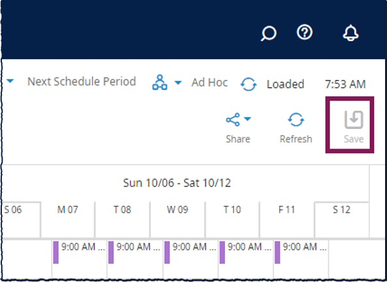Expand the Ad Hoc hyperfind dropdown arrow
Screen dimensions: 387x282
tap(178, 83)
